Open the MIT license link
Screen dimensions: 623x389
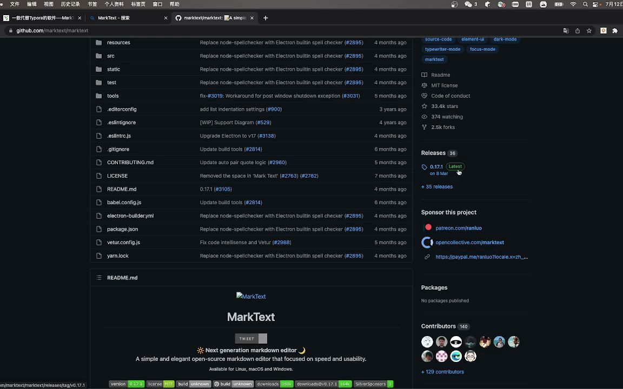(x=440, y=85)
